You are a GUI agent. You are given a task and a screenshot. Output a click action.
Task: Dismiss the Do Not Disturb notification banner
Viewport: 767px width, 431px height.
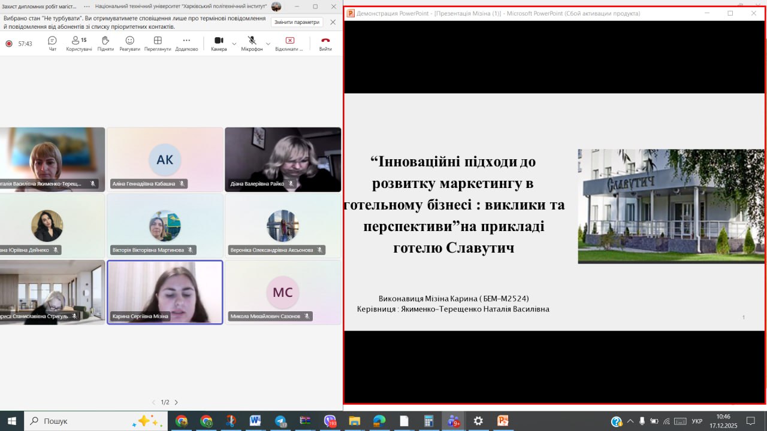pyautogui.click(x=333, y=22)
